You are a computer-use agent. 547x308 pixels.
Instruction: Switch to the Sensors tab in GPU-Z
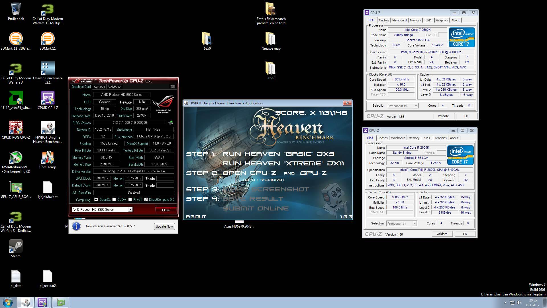[x=99, y=87]
